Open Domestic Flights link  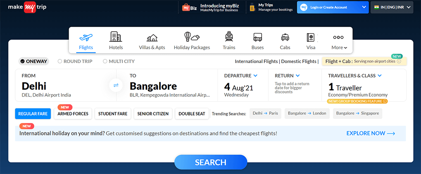298,61
